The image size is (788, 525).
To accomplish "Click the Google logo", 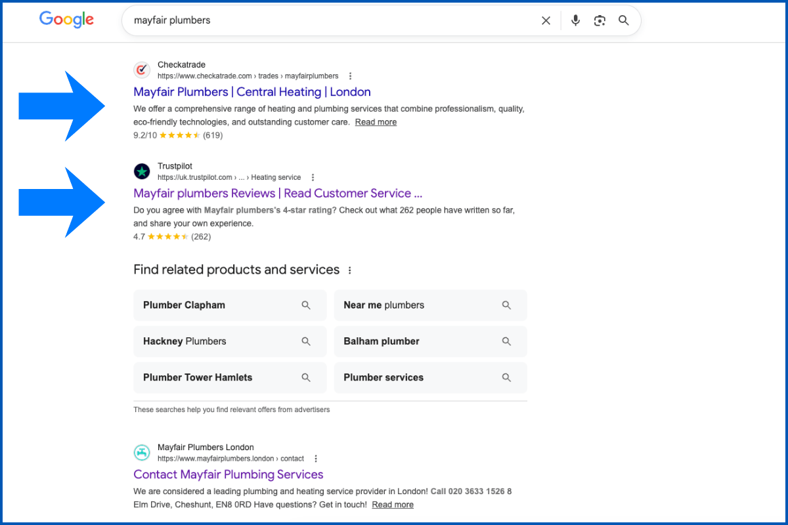I will (66, 20).
